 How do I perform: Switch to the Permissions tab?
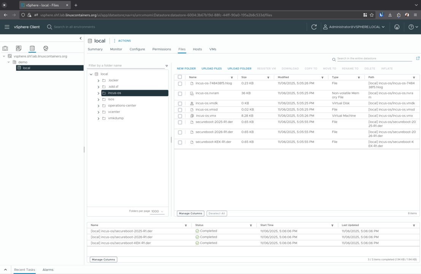[x=162, y=49]
